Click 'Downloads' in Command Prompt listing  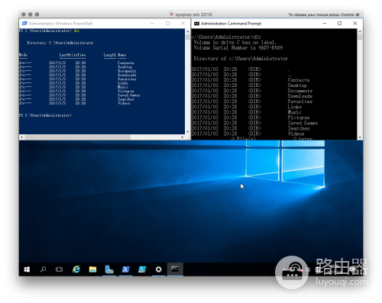300,96
